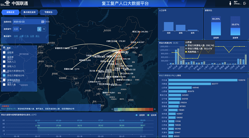Image resolution: width=249 pixels, height=138 pixels.
Task: Click the 河北省 bars in 劳动力来源分布 chart
Action: pos(177,56)
